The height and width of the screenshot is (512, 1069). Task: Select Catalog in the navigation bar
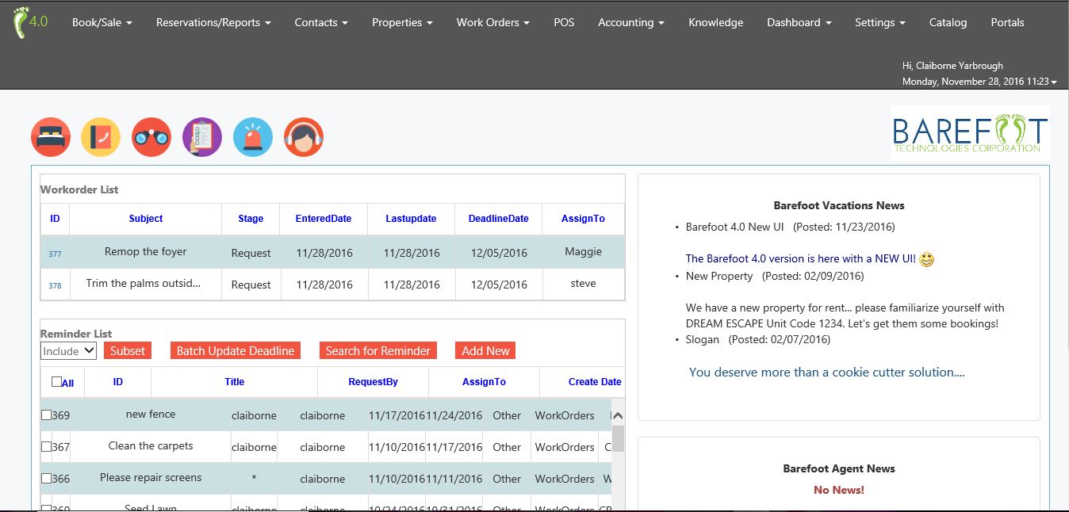tap(948, 22)
